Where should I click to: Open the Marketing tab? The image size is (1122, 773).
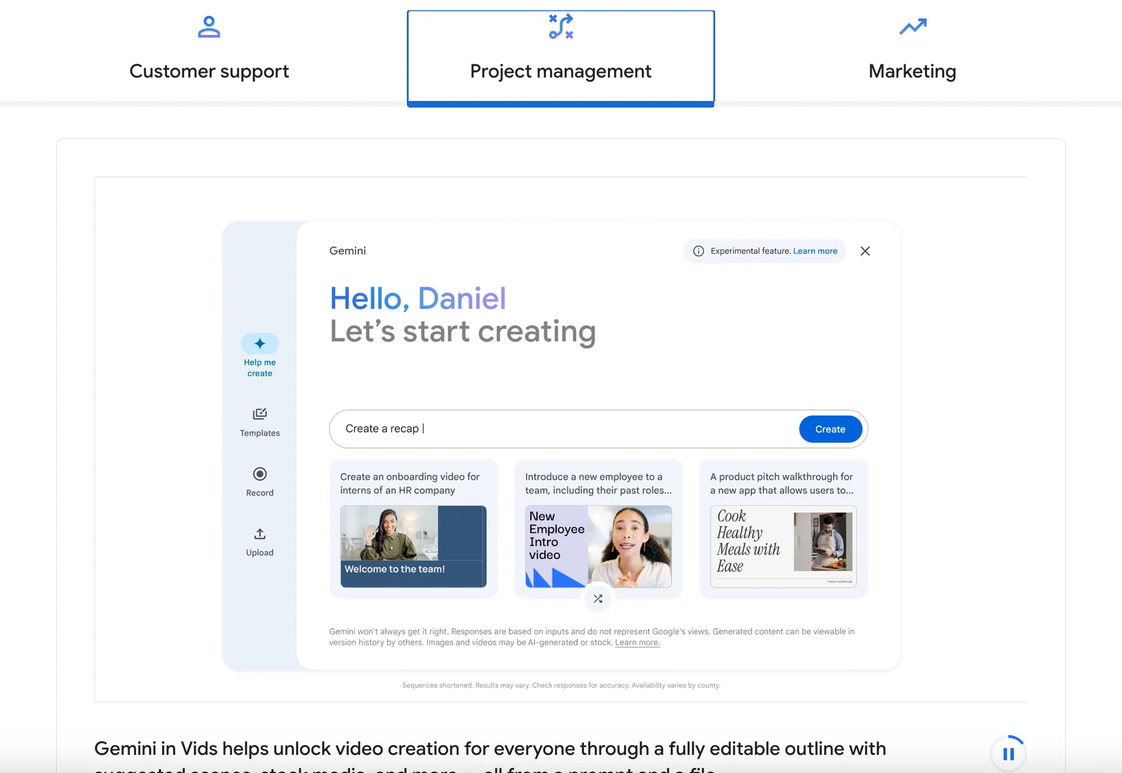912,71
